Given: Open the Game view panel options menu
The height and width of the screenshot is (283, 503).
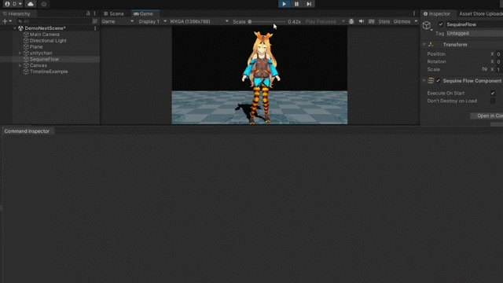Looking at the screenshot, I should [x=414, y=13].
